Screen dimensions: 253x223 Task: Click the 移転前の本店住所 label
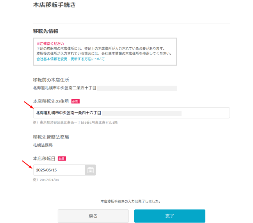pos(51,80)
